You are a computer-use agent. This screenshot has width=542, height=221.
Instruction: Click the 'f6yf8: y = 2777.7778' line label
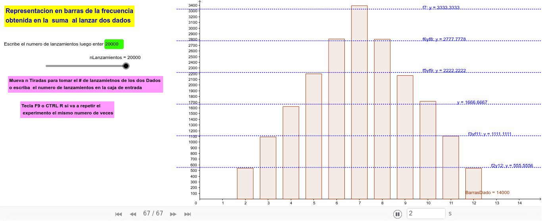[444, 39]
